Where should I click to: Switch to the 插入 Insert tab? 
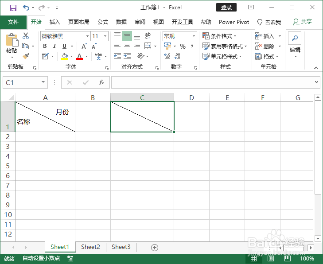(x=55, y=22)
